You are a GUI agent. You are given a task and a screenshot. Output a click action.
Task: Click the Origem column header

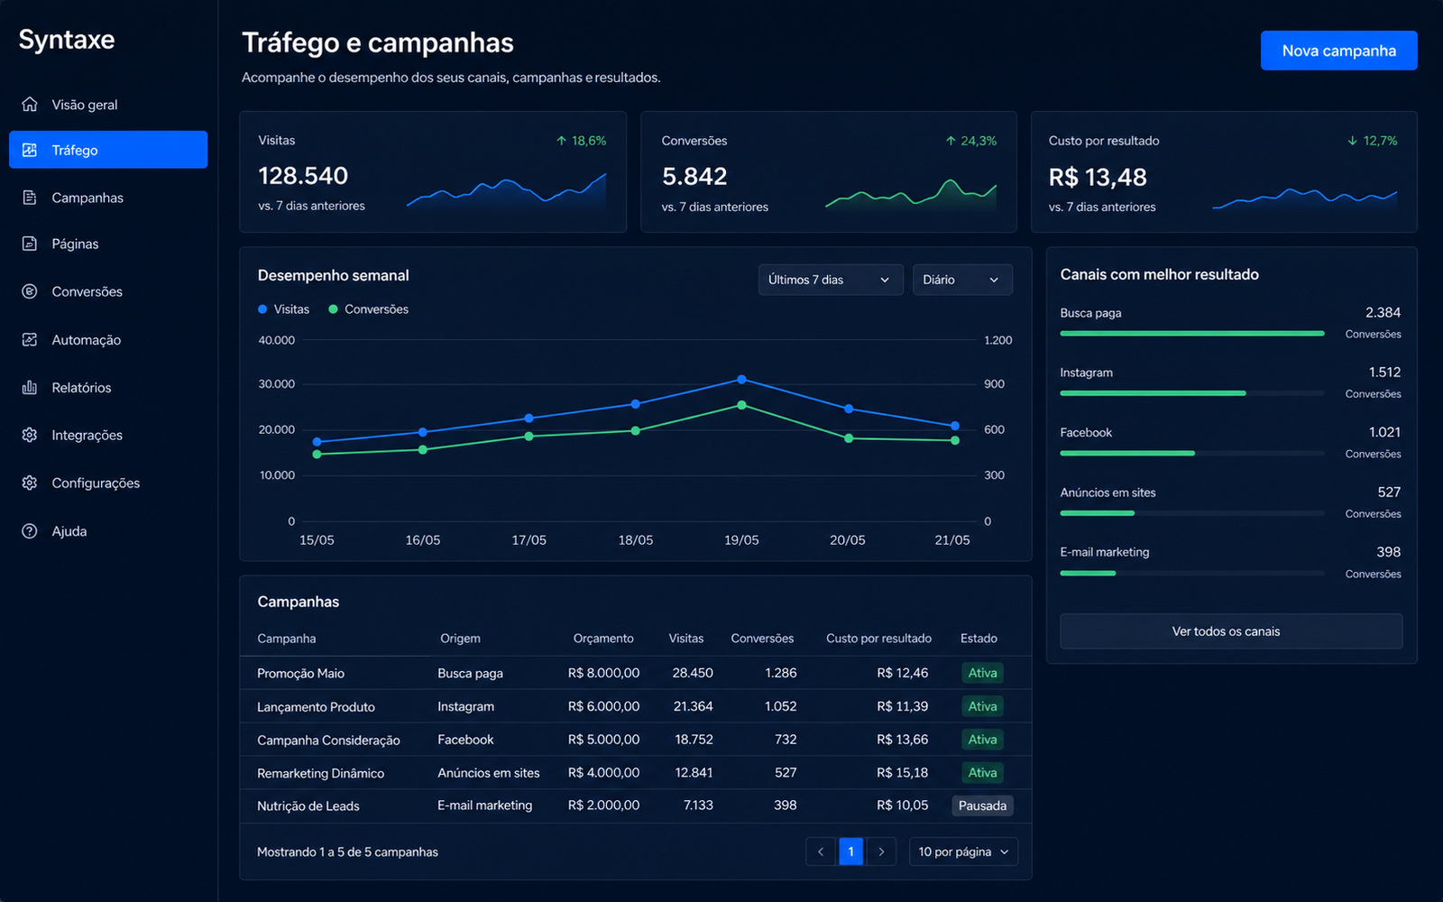460,639
